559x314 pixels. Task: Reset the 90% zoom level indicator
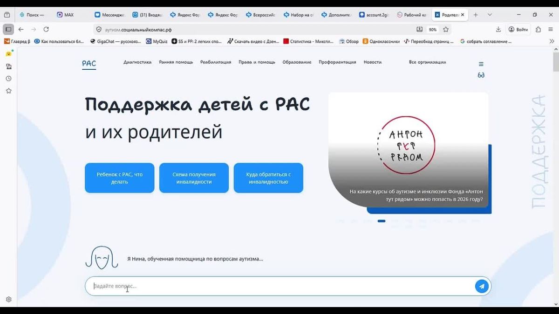pos(433,29)
